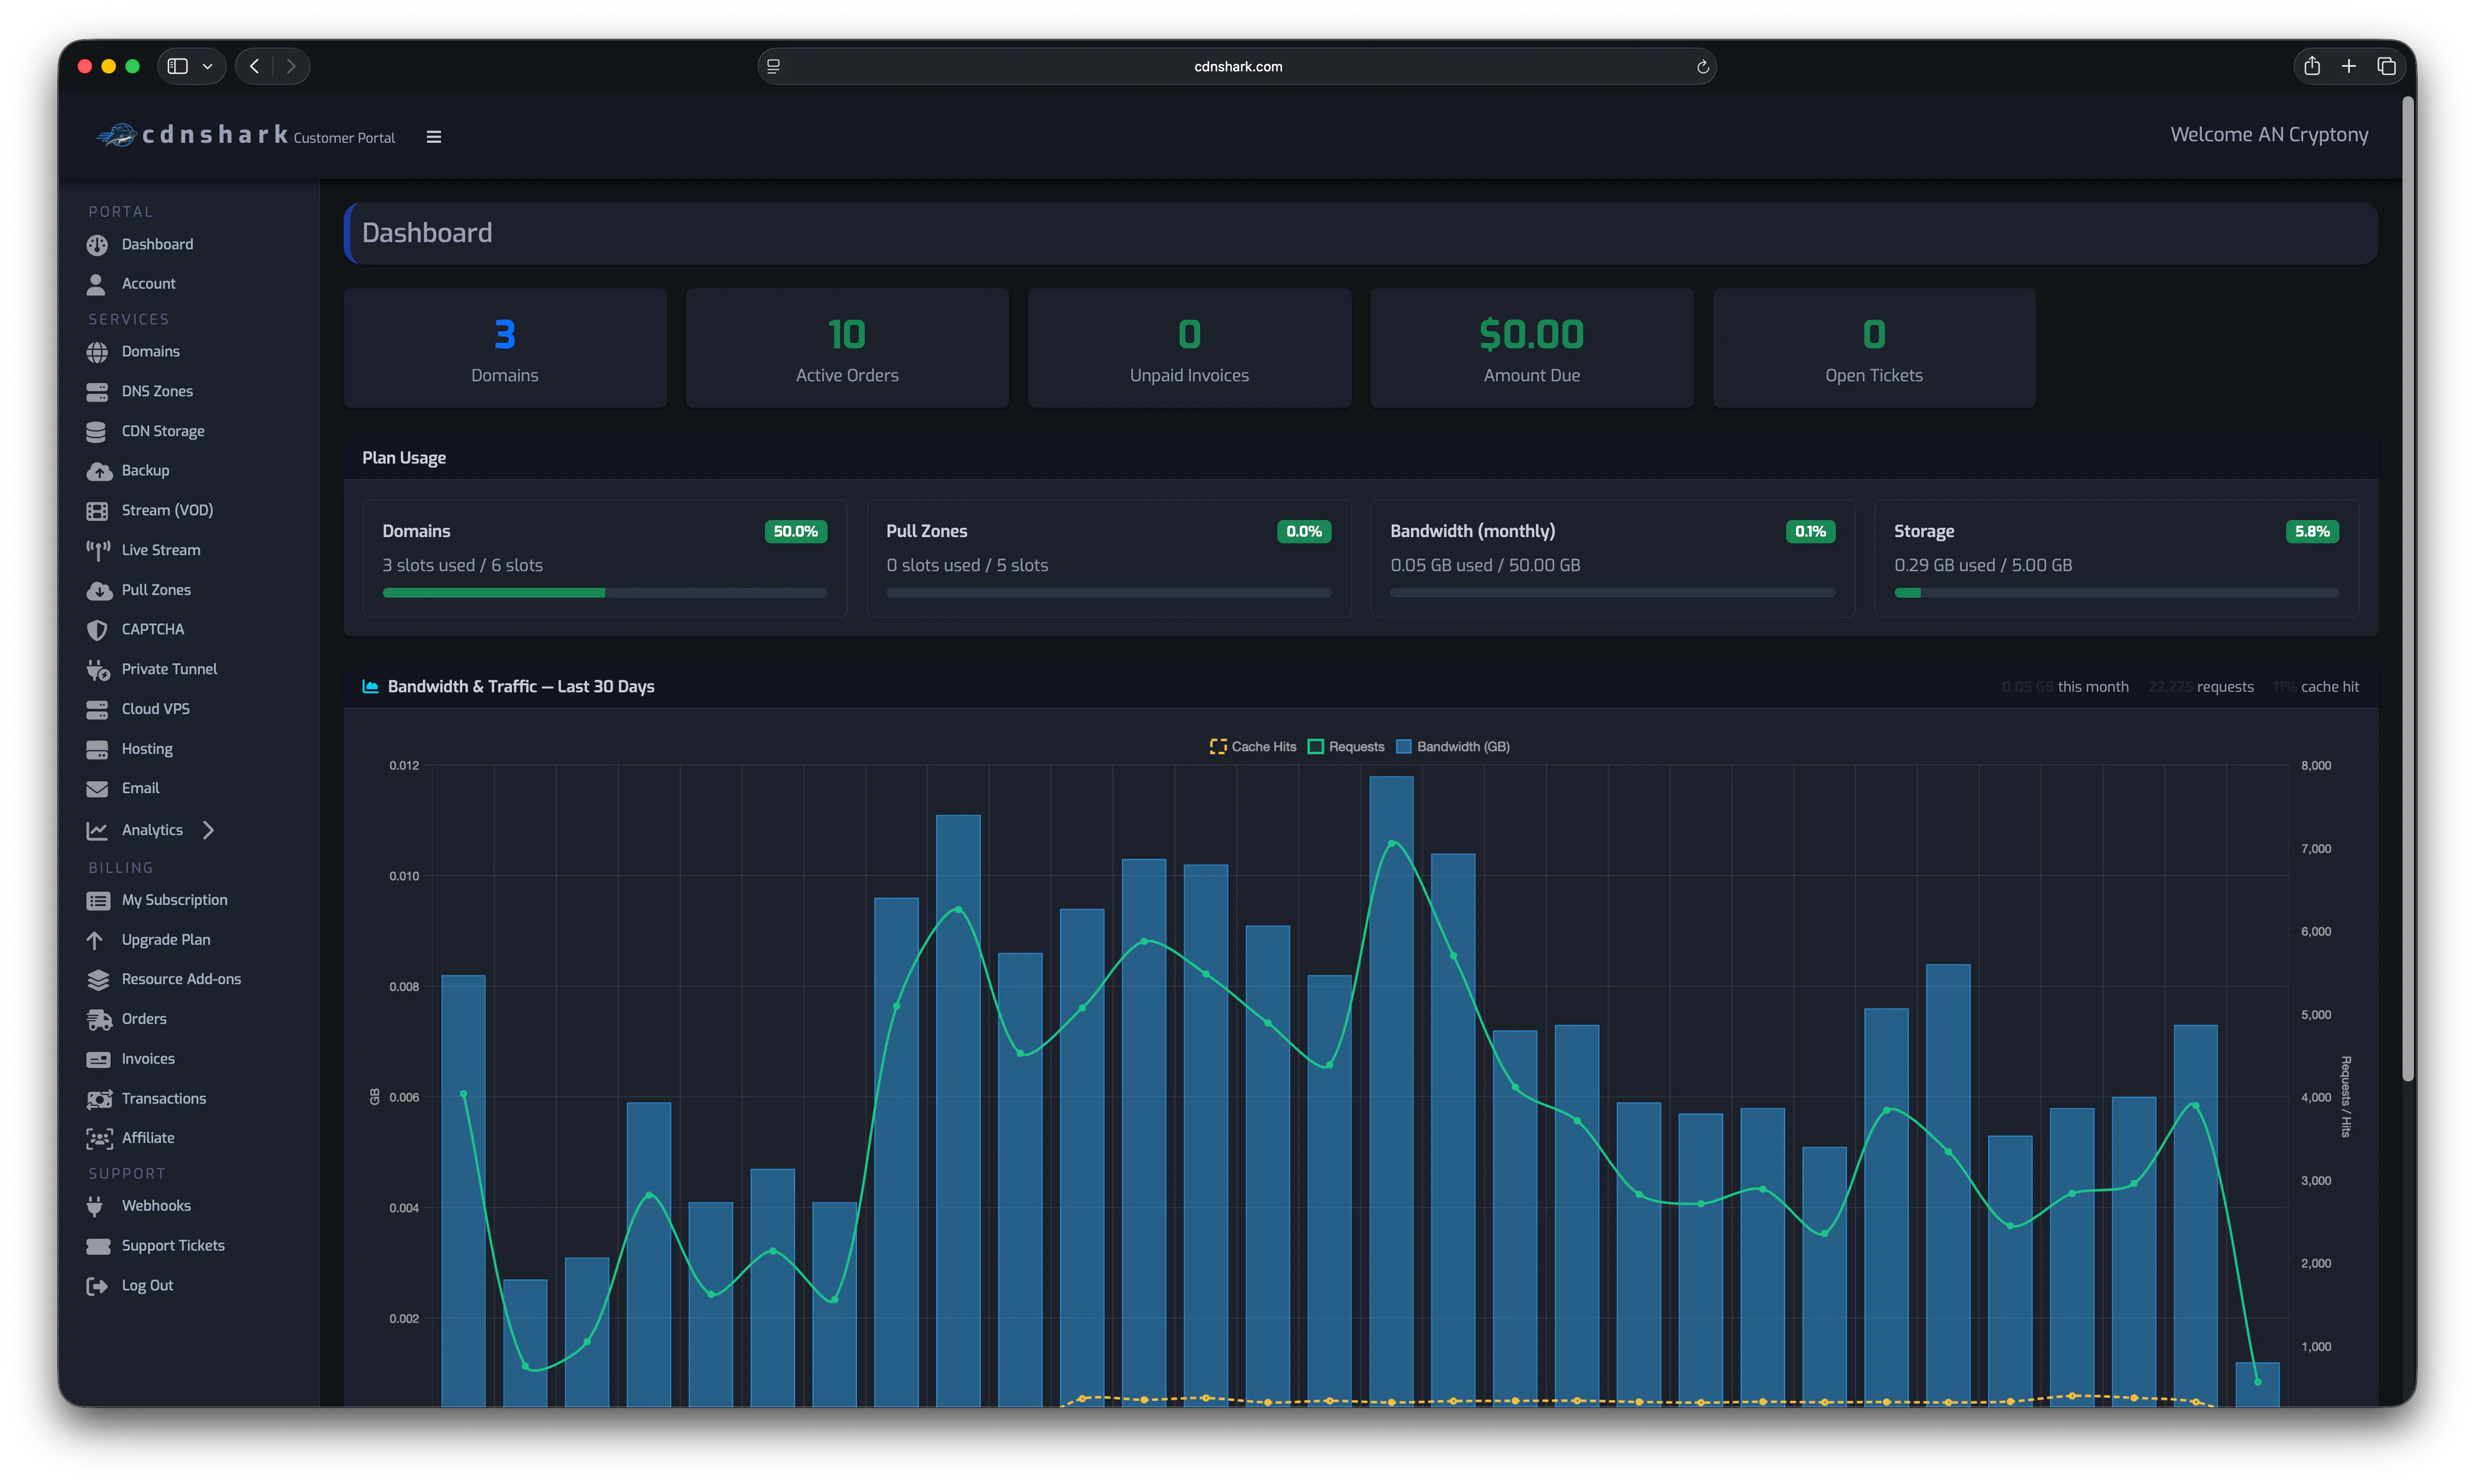The width and height of the screenshot is (2475, 1484).
Task: Click the Domains globe icon
Action: [x=97, y=352]
